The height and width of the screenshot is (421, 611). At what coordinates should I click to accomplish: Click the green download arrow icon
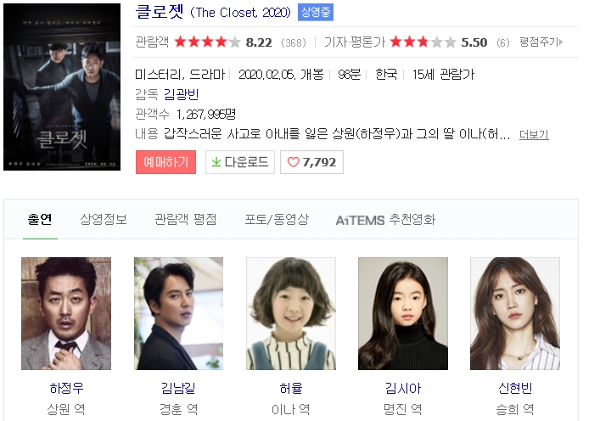[x=216, y=162]
